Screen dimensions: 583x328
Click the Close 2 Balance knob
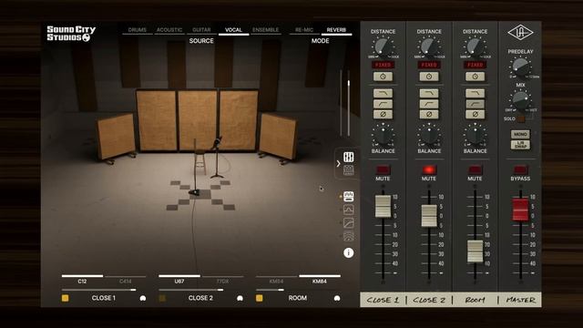click(429, 136)
